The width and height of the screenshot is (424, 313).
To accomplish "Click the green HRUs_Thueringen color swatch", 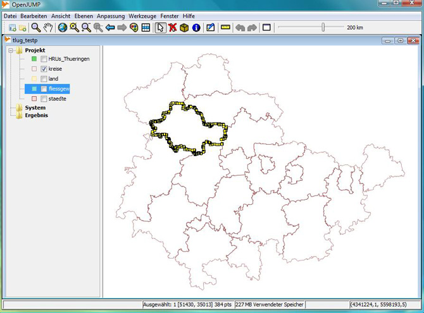I will (x=34, y=59).
